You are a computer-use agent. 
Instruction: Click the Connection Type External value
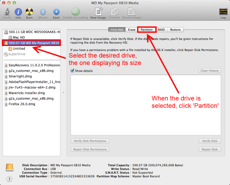click(56, 172)
